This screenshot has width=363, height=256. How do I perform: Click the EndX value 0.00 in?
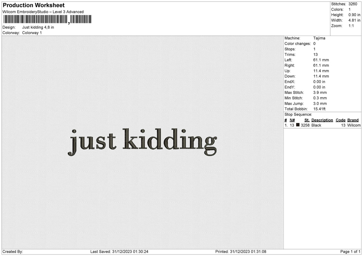click(x=319, y=82)
